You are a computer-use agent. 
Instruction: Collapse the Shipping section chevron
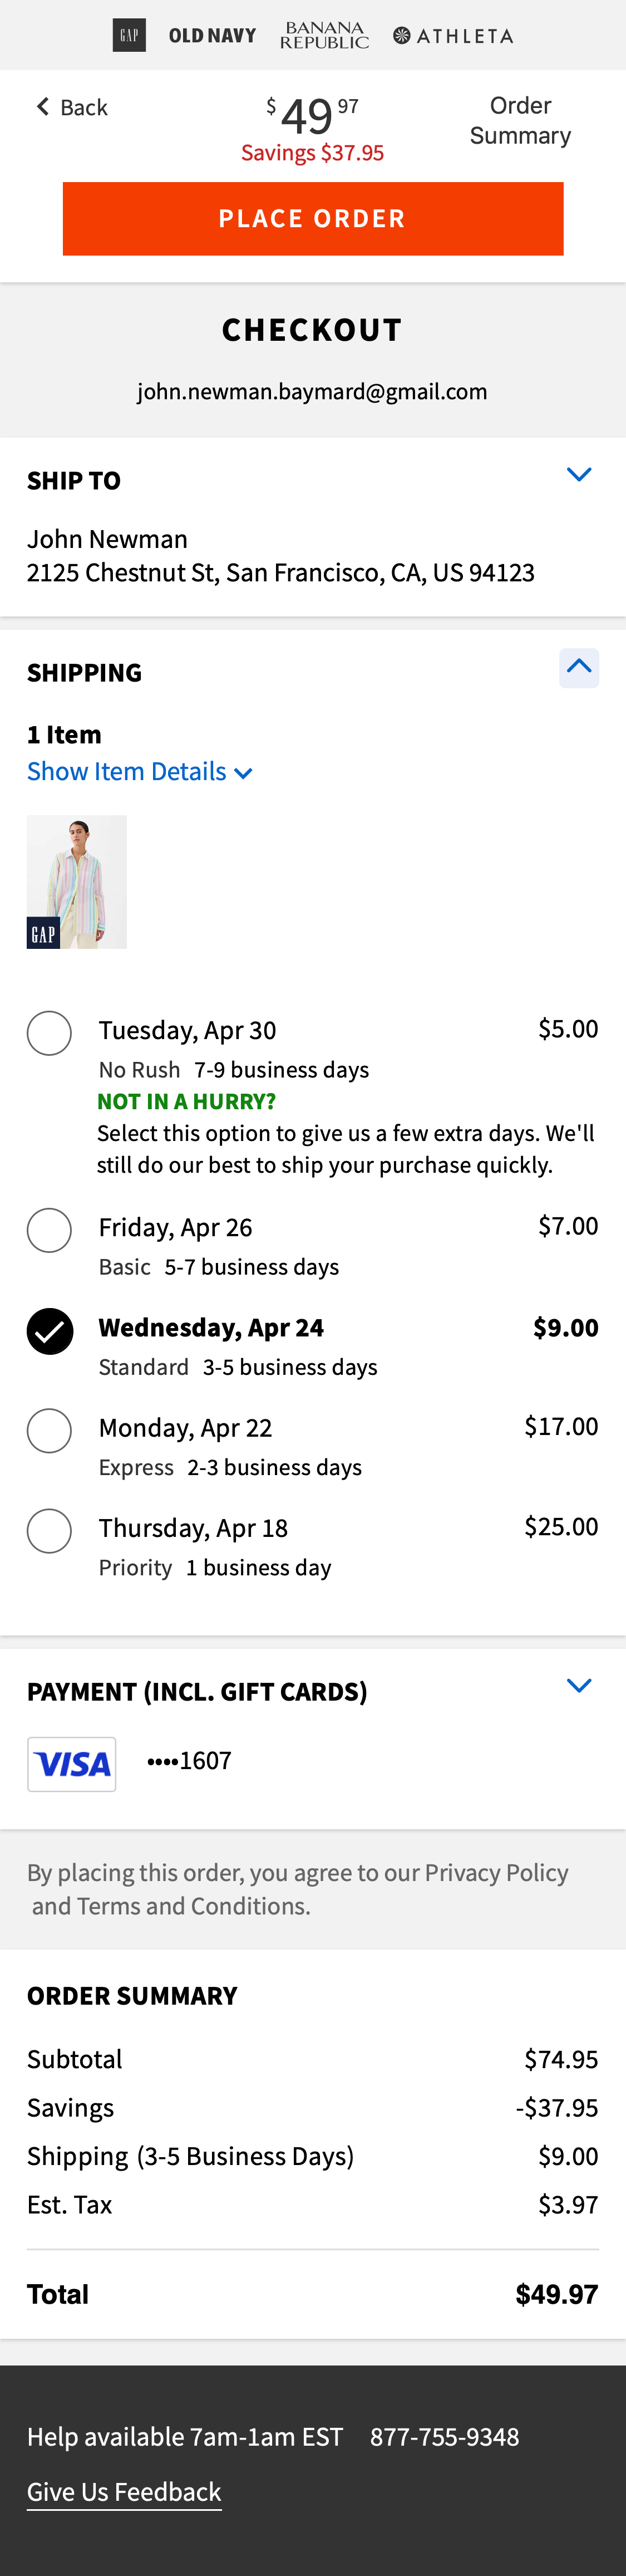pyautogui.click(x=579, y=667)
